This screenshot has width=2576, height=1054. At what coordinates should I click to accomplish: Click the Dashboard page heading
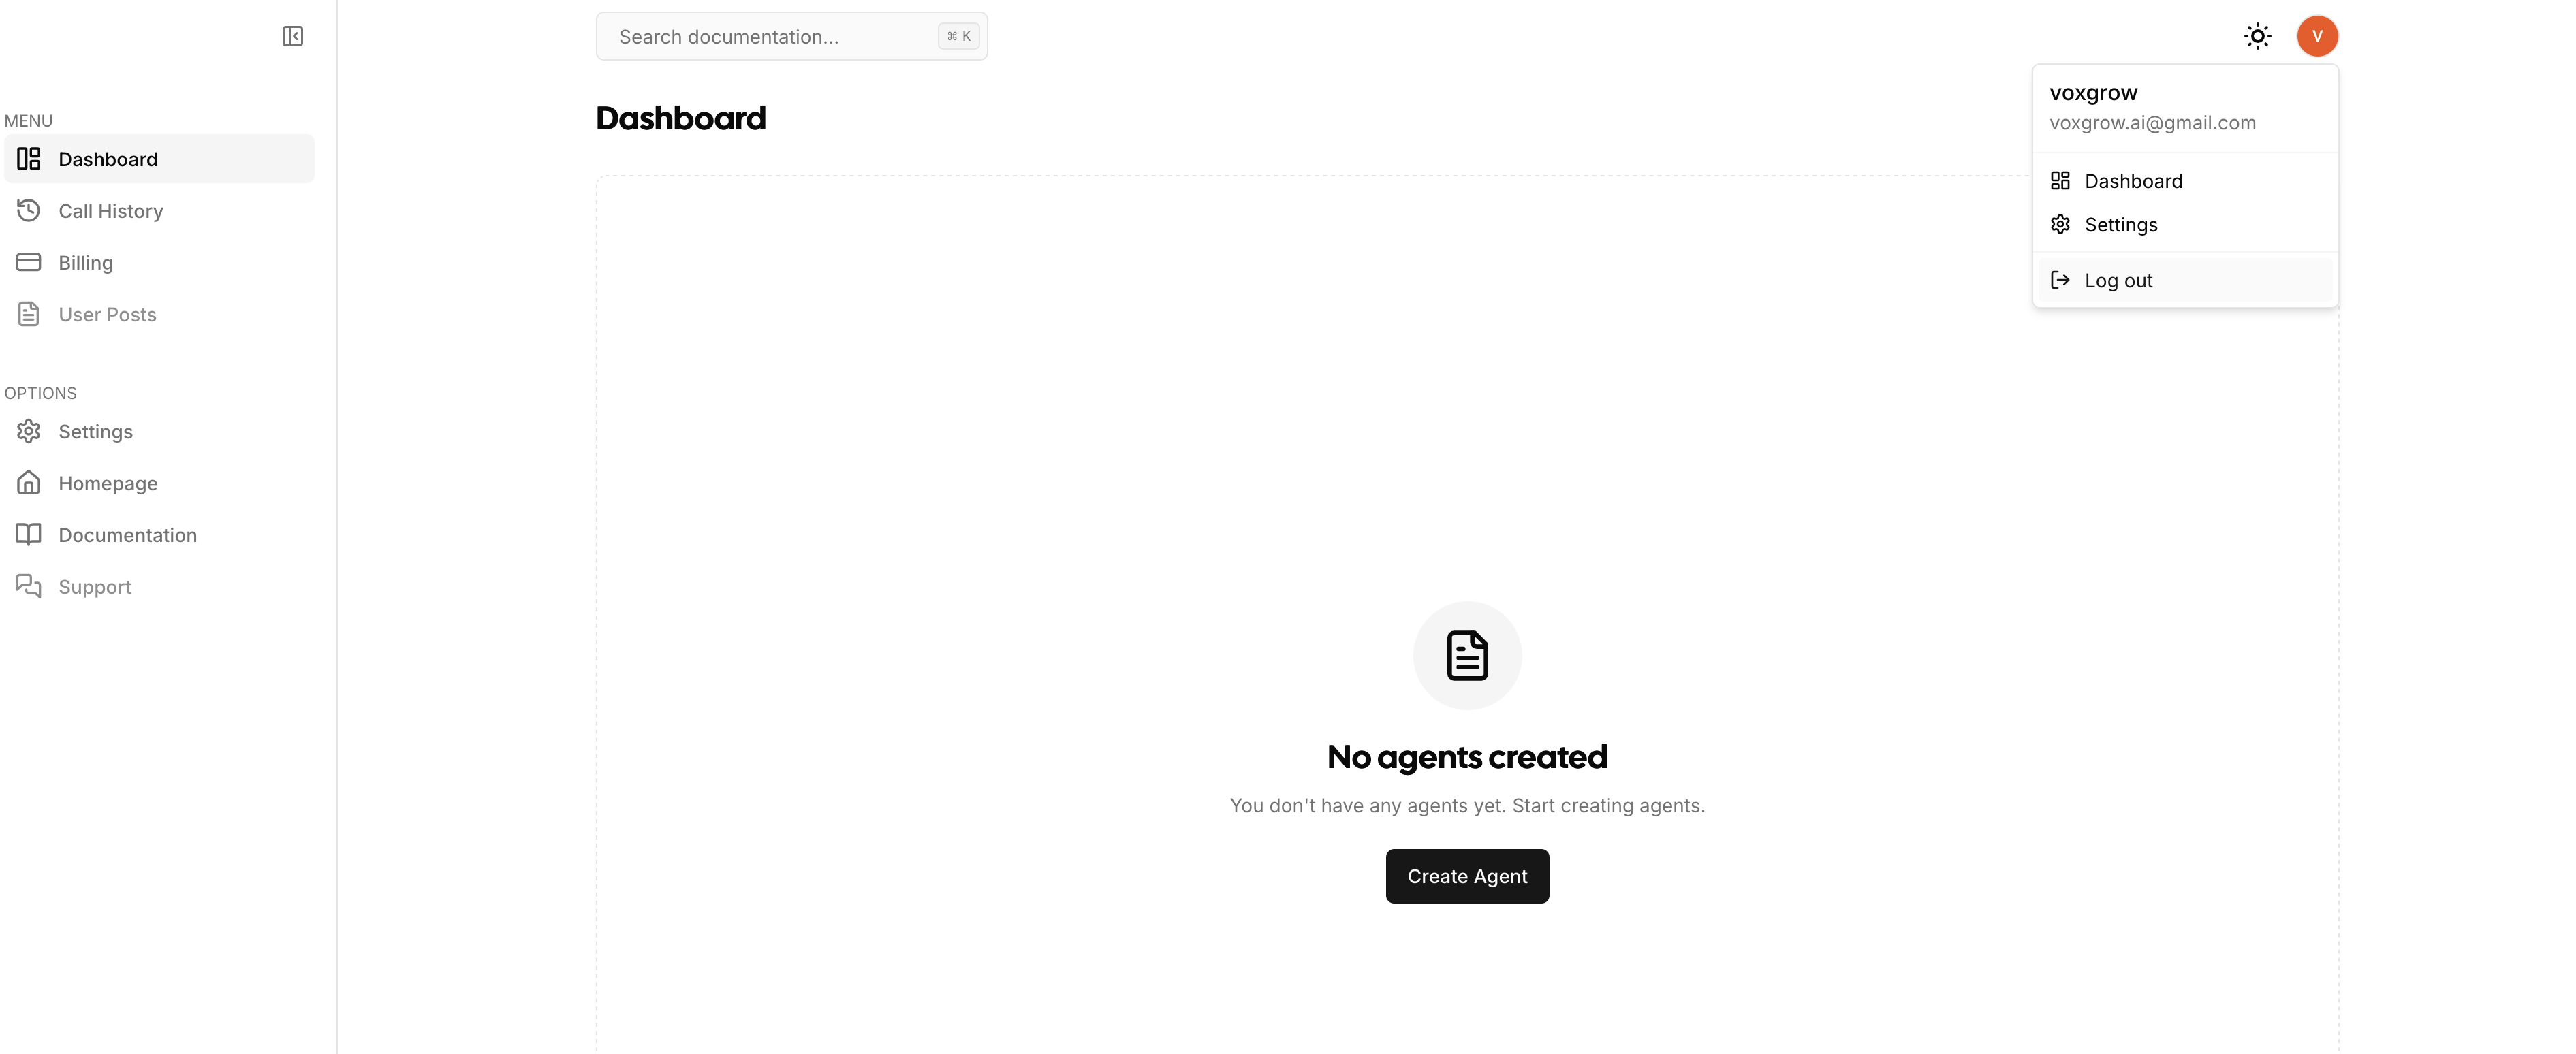click(680, 118)
